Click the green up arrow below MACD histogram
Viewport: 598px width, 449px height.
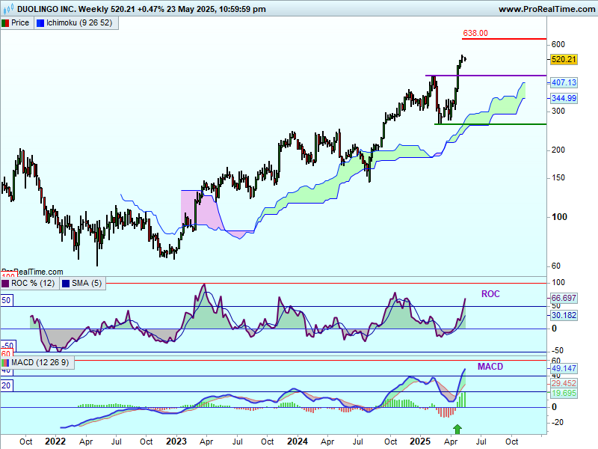(x=458, y=428)
